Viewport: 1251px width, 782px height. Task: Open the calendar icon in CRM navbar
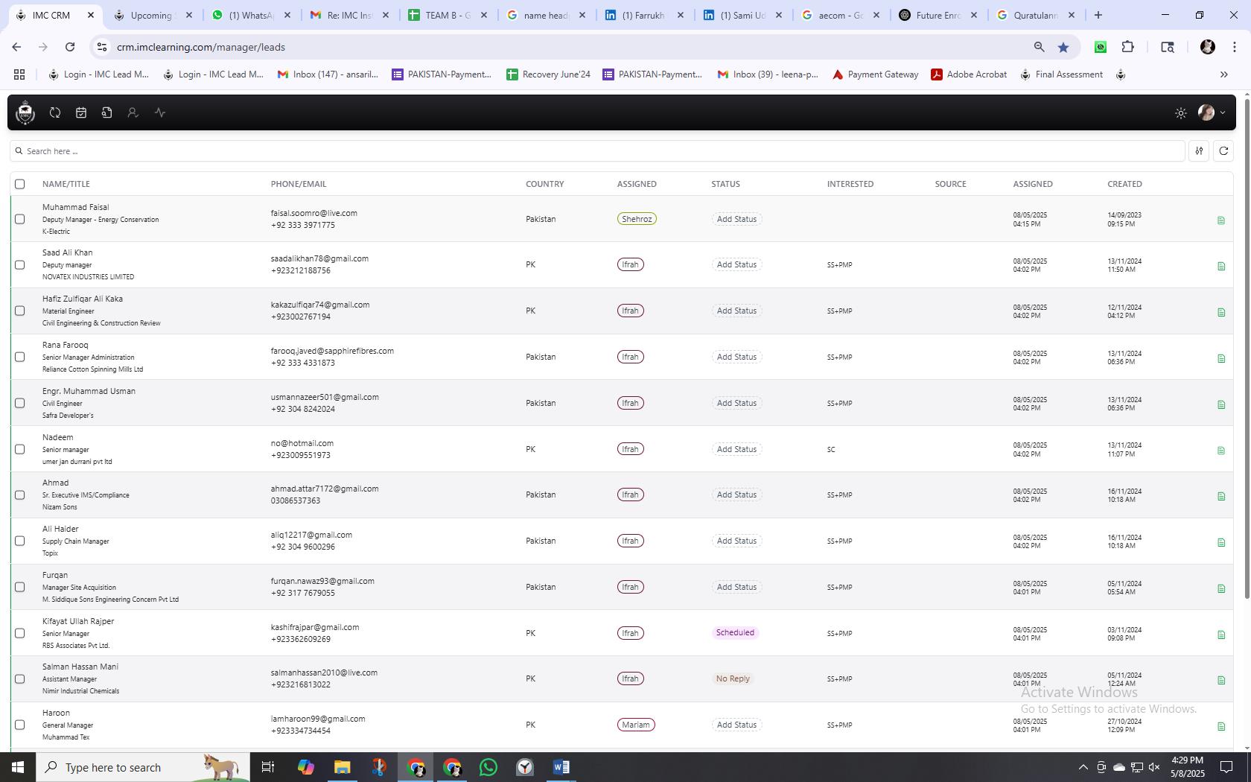[x=81, y=112]
